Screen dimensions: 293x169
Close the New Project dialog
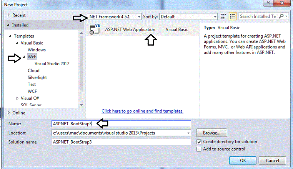(x=282, y=3)
